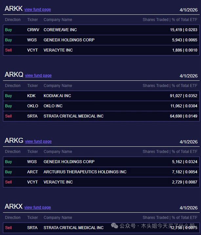Select GENEDX HOLDINGS CORP in ARKK table
Viewport: 201px width, 235px height.
[69, 40]
